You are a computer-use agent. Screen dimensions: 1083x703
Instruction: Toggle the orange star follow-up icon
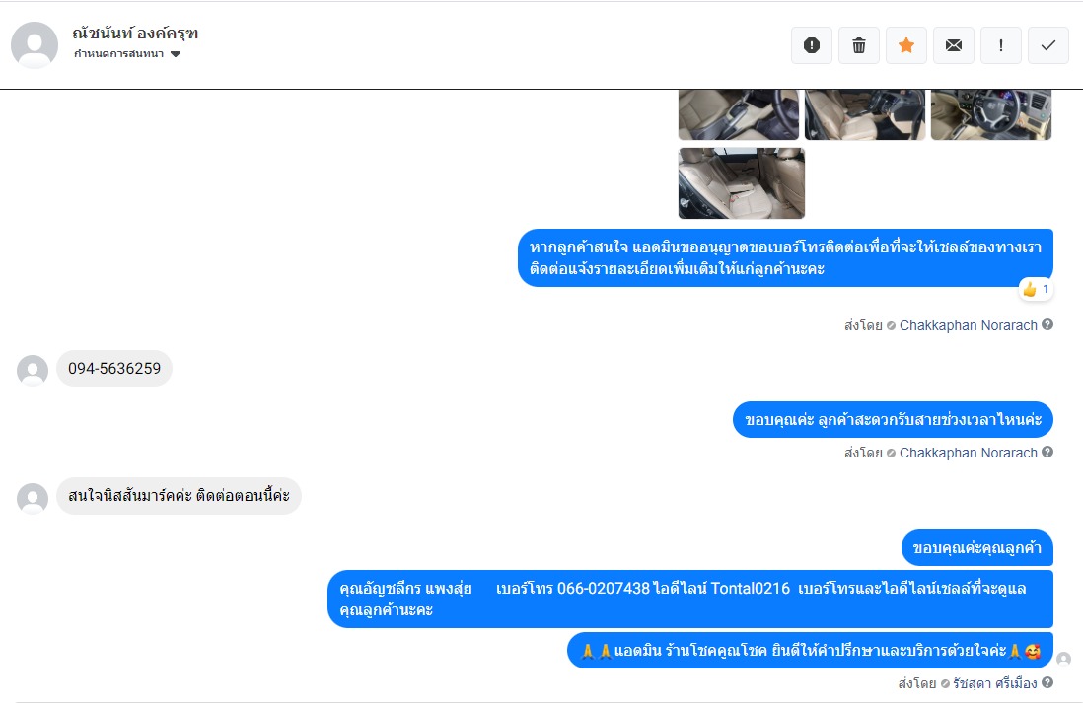pyautogui.click(x=906, y=45)
